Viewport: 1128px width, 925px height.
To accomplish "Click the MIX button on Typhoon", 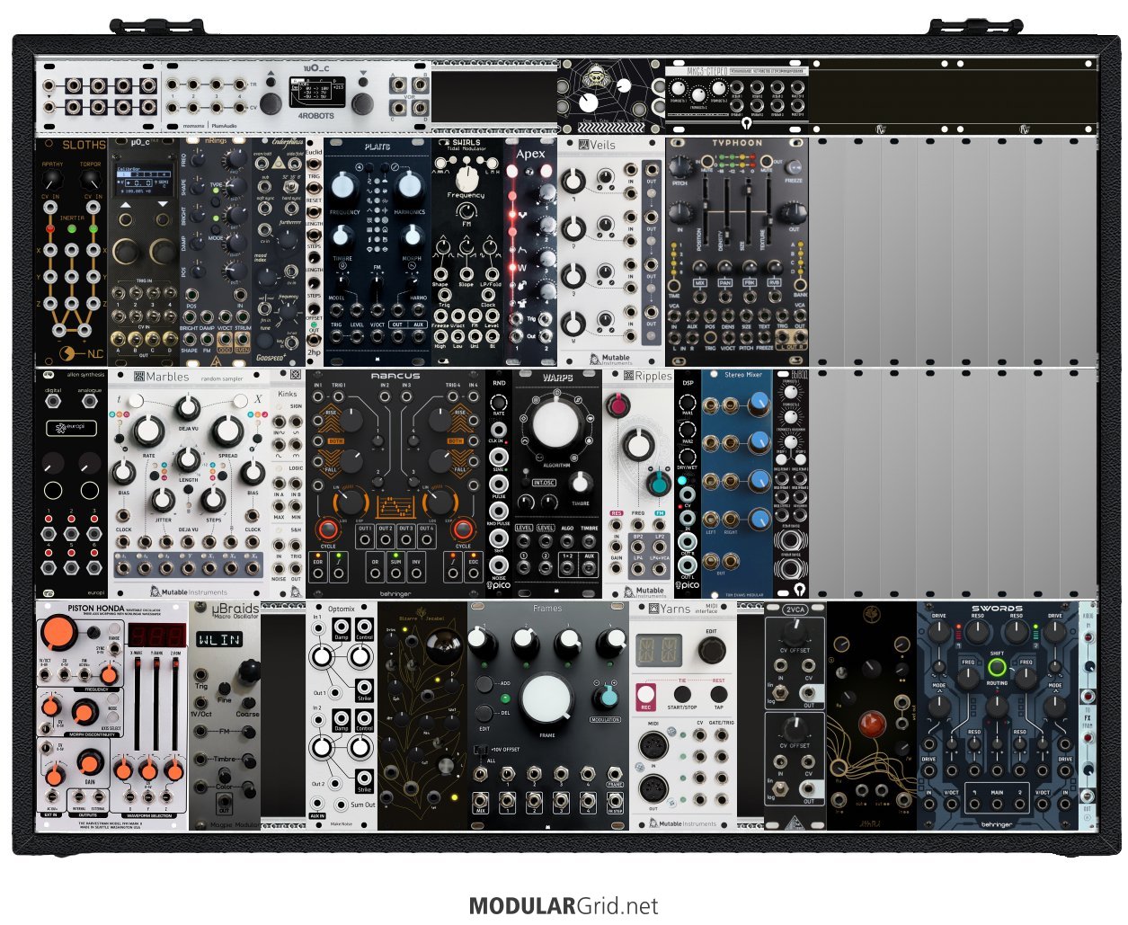I will click(x=700, y=282).
